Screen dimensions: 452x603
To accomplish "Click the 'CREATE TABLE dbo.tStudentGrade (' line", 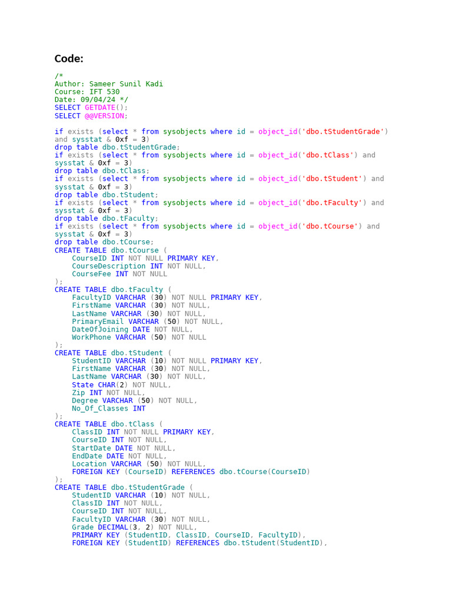I will coord(124,488).
